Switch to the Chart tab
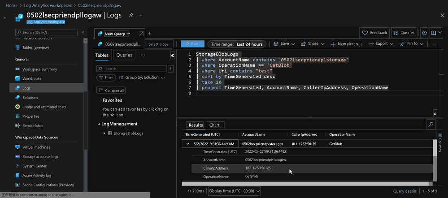 (214, 125)
